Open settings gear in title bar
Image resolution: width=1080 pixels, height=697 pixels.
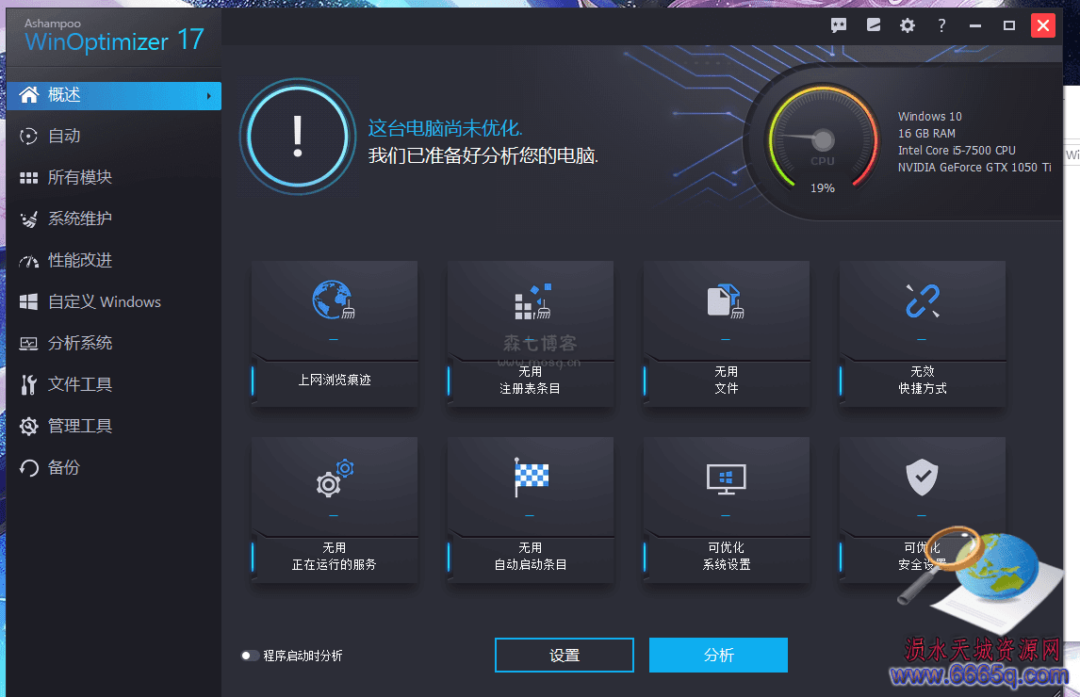908,26
